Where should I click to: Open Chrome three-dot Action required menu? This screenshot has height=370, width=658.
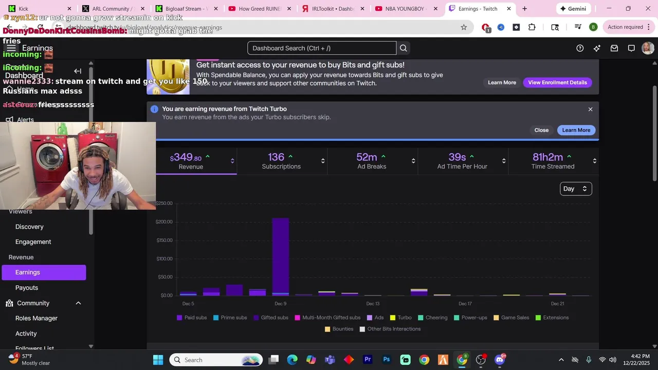(x=629, y=27)
